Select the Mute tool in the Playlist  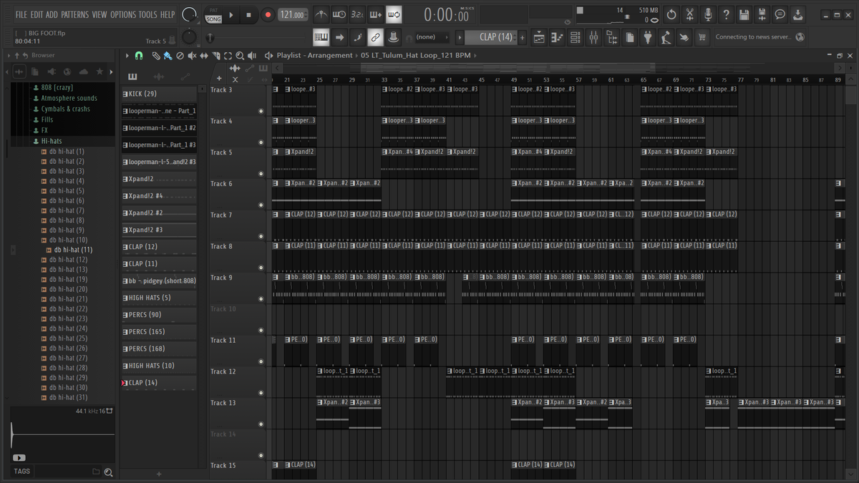(192, 56)
